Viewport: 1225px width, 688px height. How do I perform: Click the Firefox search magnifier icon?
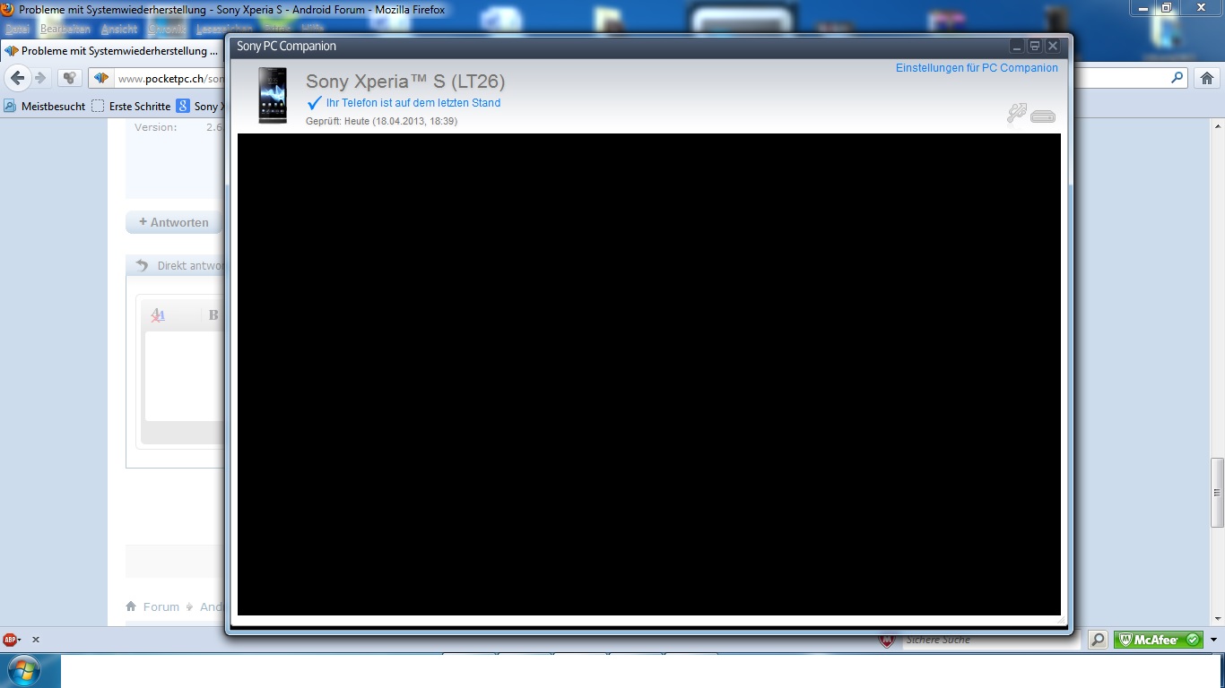[x=1177, y=78]
